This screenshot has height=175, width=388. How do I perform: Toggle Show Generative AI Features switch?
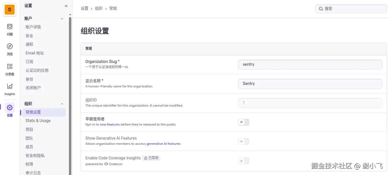click(244, 141)
